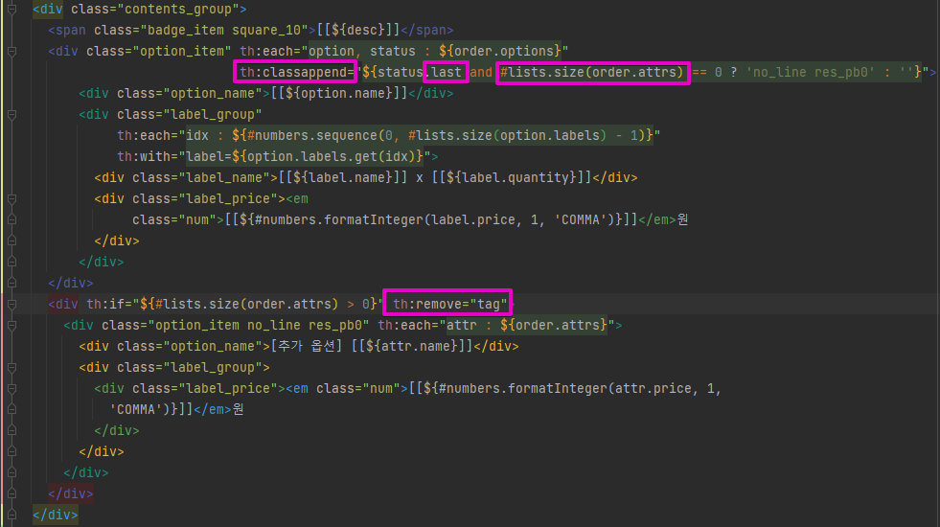Click the fold end marker beside the final closing div

pos(11,515)
